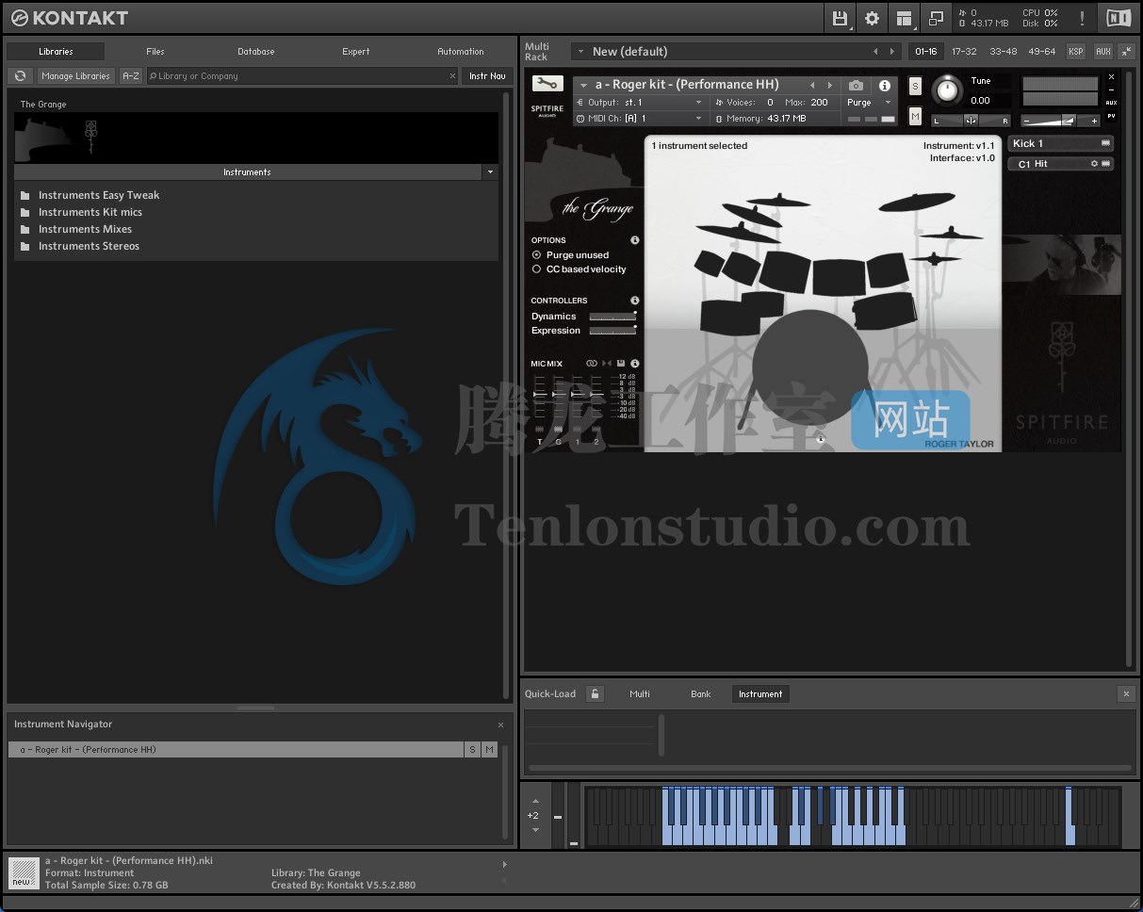The width and height of the screenshot is (1143, 912).
Task: Click the A-Z sort button
Action: tap(131, 76)
